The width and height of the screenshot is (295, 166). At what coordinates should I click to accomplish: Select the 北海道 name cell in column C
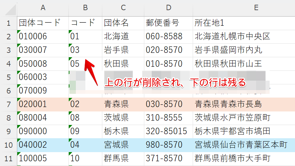coord(123,37)
